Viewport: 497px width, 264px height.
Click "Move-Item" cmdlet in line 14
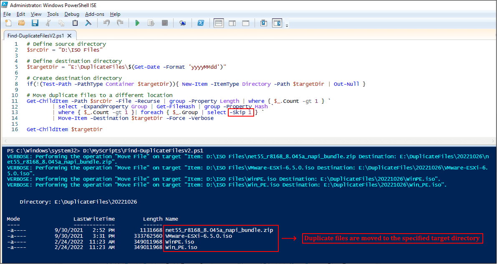[x=72, y=118]
